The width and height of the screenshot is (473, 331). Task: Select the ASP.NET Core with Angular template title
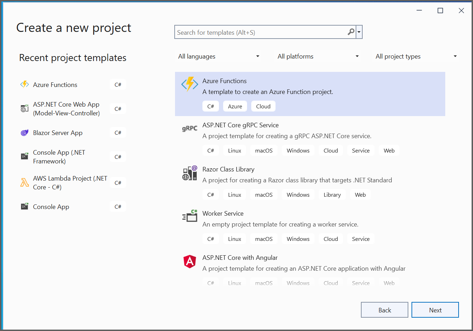240,258
